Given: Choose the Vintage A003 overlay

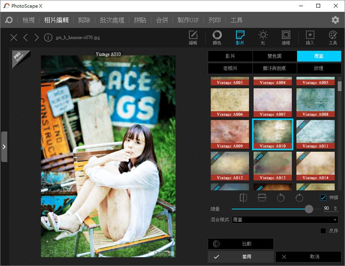Looking at the screenshot, I should 230,81.
